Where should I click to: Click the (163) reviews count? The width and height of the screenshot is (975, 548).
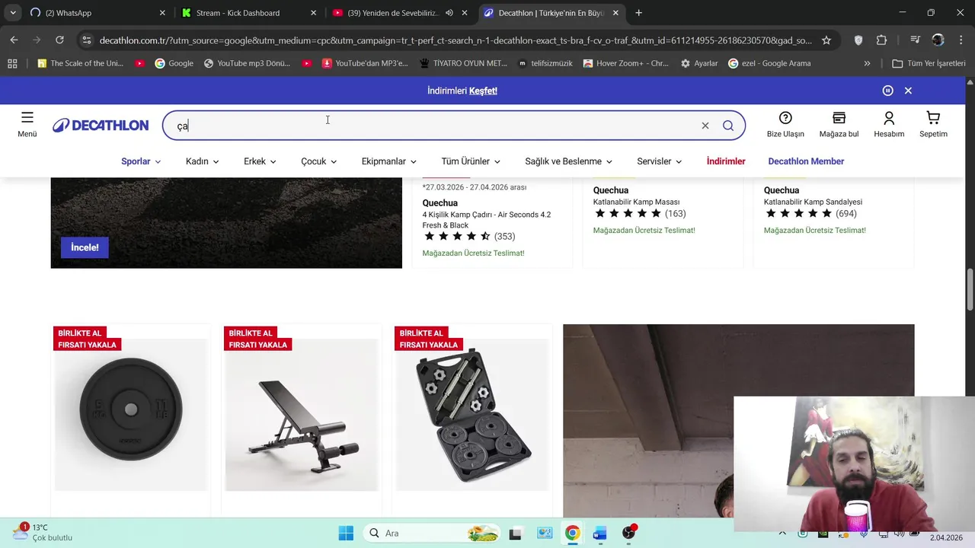click(x=675, y=214)
